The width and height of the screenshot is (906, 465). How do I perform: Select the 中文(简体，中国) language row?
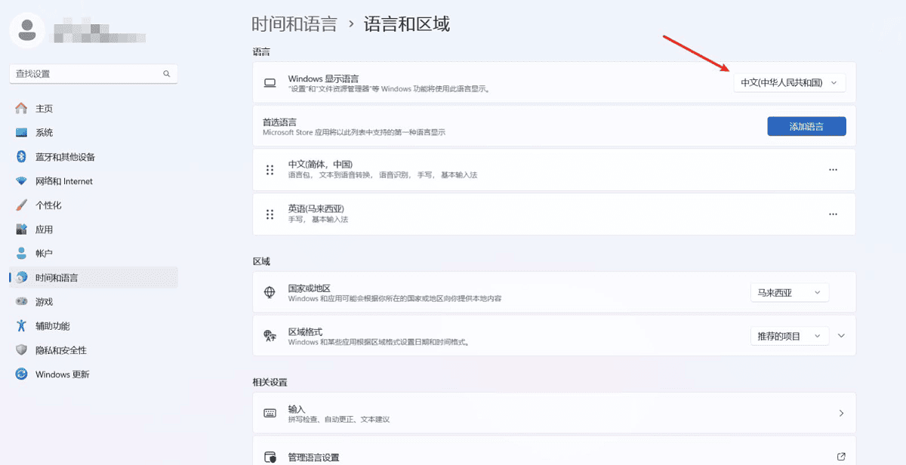(x=554, y=170)
